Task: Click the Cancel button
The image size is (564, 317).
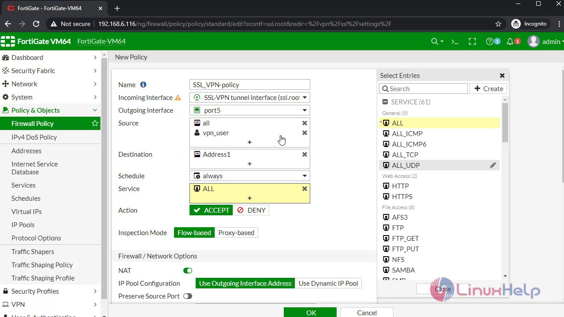Action: click(367, 312)
